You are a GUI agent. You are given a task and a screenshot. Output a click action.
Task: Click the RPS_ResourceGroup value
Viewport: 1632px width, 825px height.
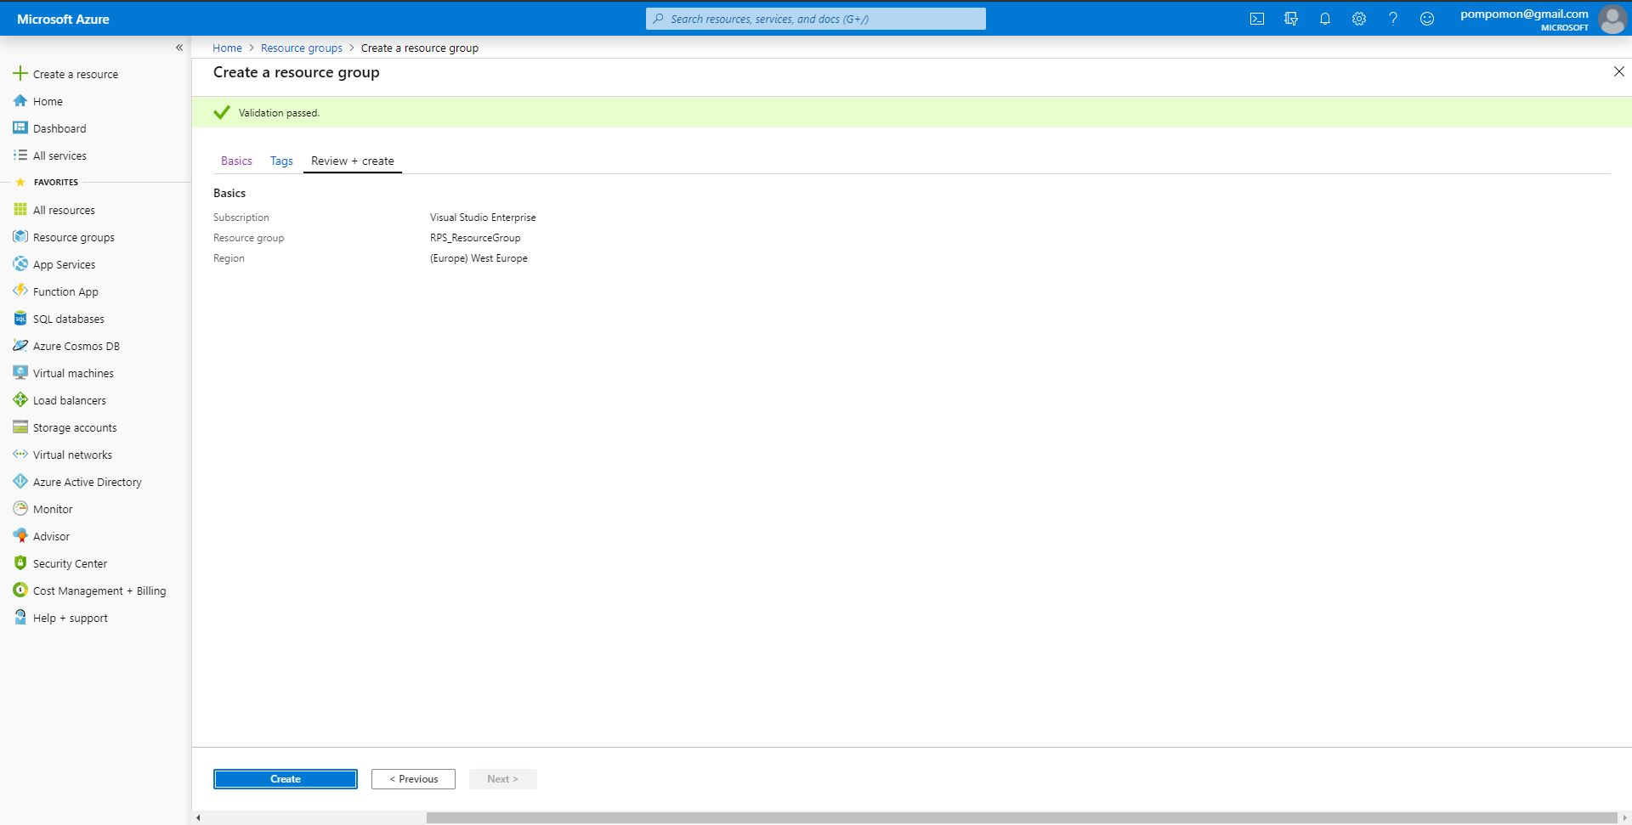[x=475, y=238]
